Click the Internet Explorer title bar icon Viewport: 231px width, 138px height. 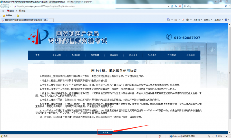click(2, 2)
